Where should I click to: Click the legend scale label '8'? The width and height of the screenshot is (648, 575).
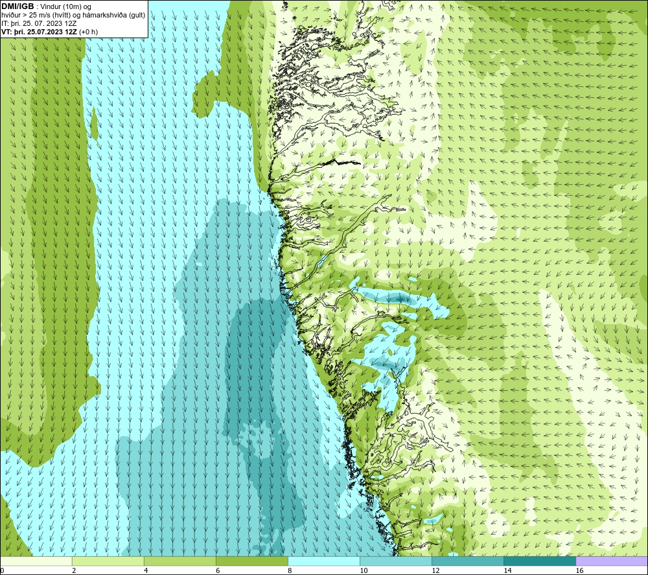[290, 570]
